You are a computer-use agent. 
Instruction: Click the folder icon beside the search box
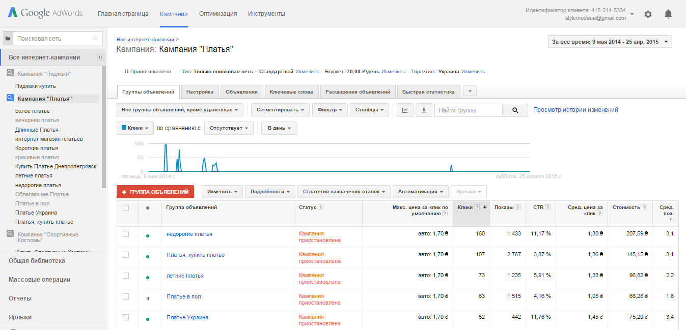point(7,38)
